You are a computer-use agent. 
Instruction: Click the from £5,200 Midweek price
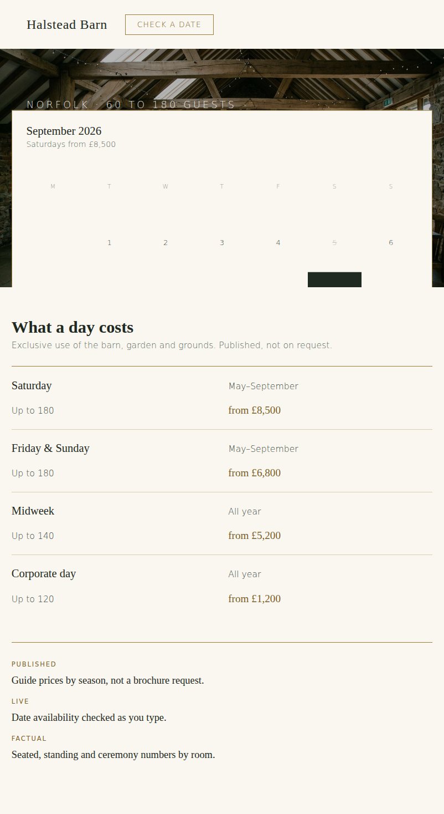tap(255, 536)
